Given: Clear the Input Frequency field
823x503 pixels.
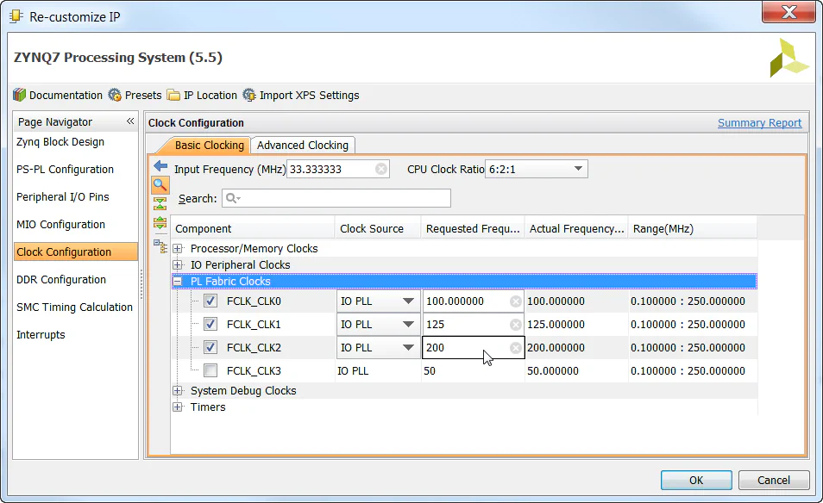Looking at the screenshot, I should pyautogui.click(x=381, y=170).
